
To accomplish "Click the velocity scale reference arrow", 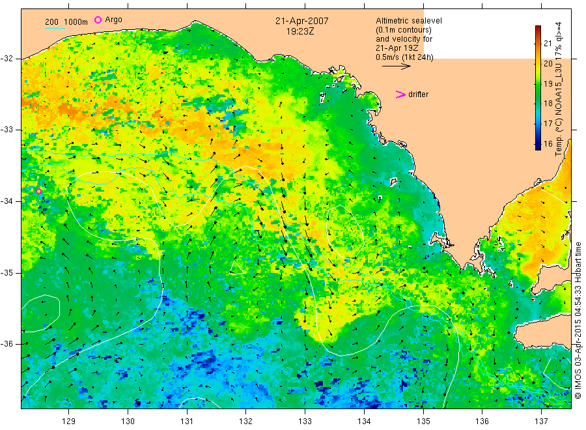I will (396, 66).
